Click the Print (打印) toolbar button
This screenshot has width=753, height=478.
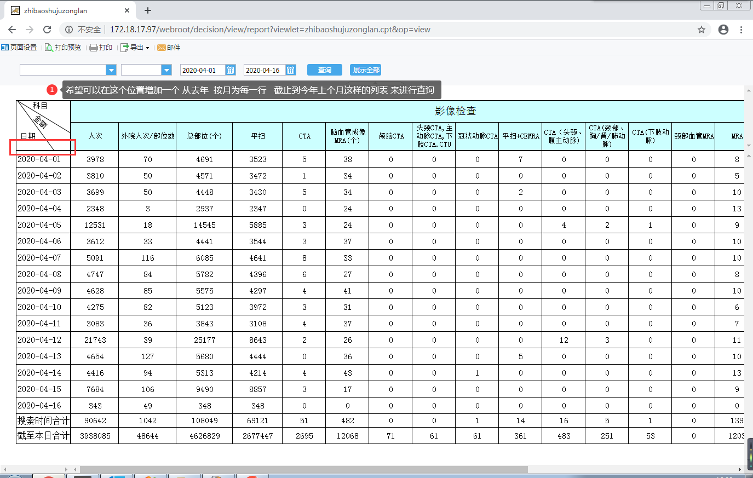click(101, 48)
